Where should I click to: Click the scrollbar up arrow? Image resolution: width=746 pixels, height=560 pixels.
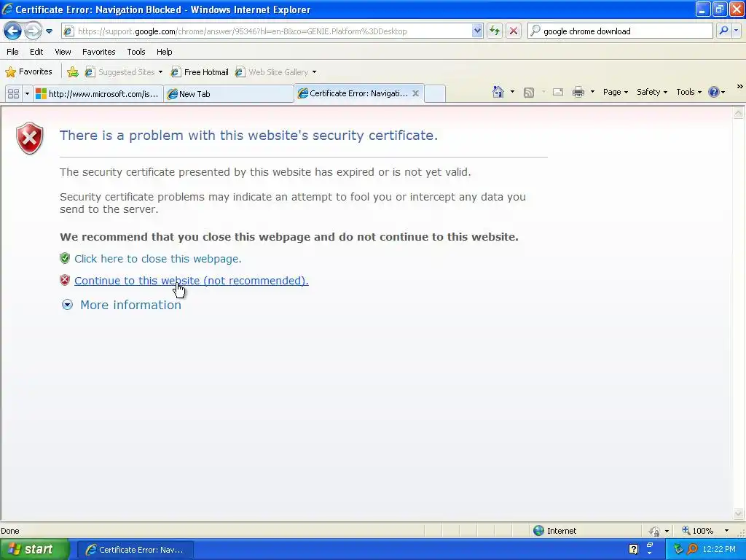tap(739, 113)
